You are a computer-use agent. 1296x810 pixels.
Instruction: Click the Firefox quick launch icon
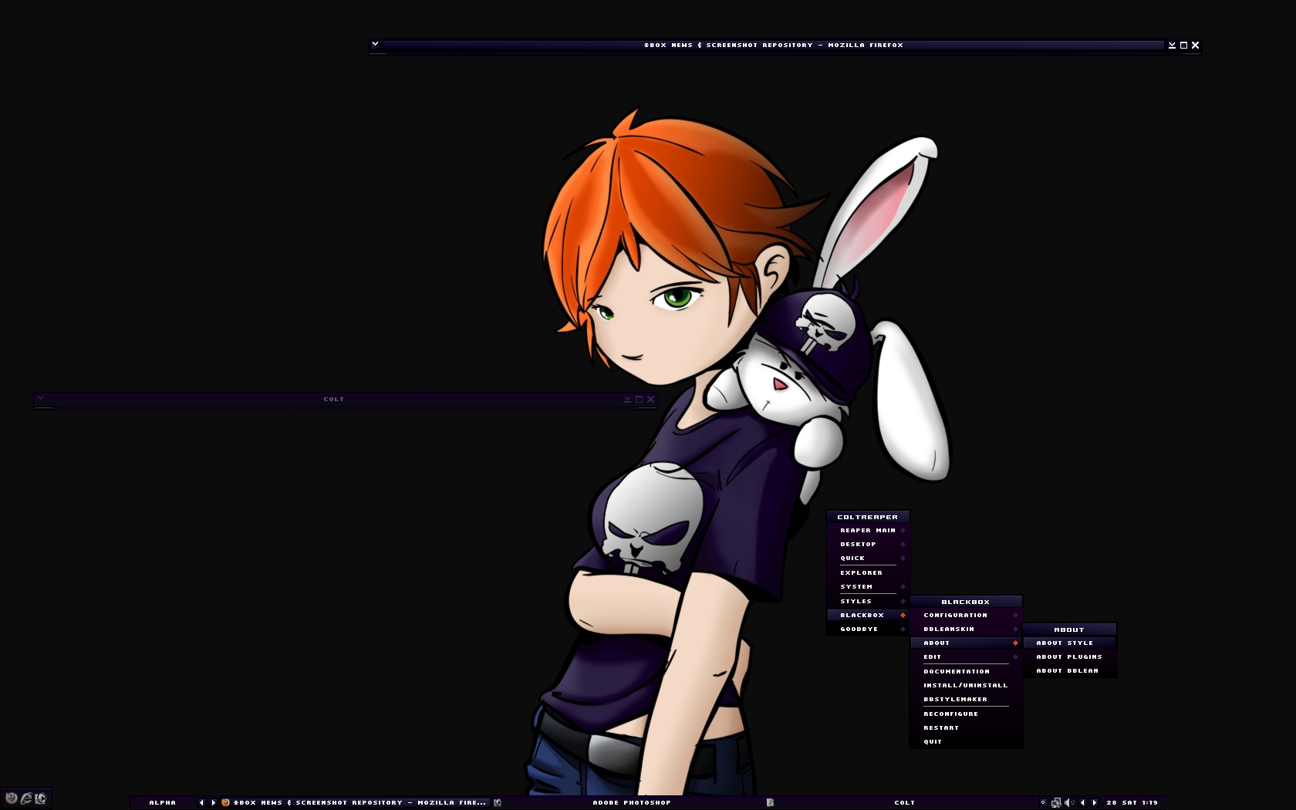pos(12,798)
